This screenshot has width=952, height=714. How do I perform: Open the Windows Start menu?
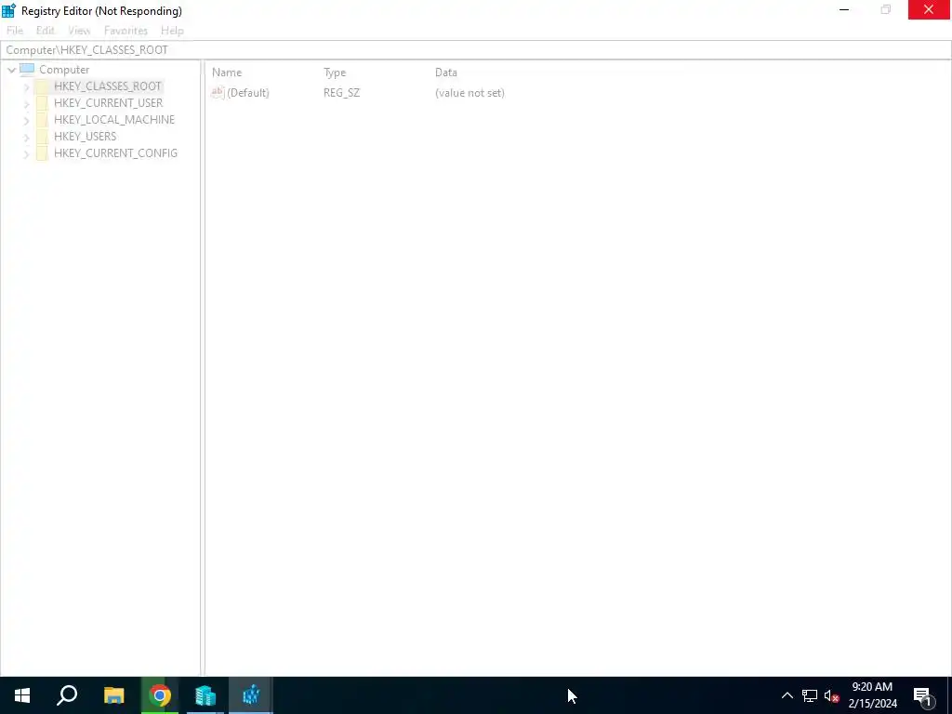click(x=22, y=695)
